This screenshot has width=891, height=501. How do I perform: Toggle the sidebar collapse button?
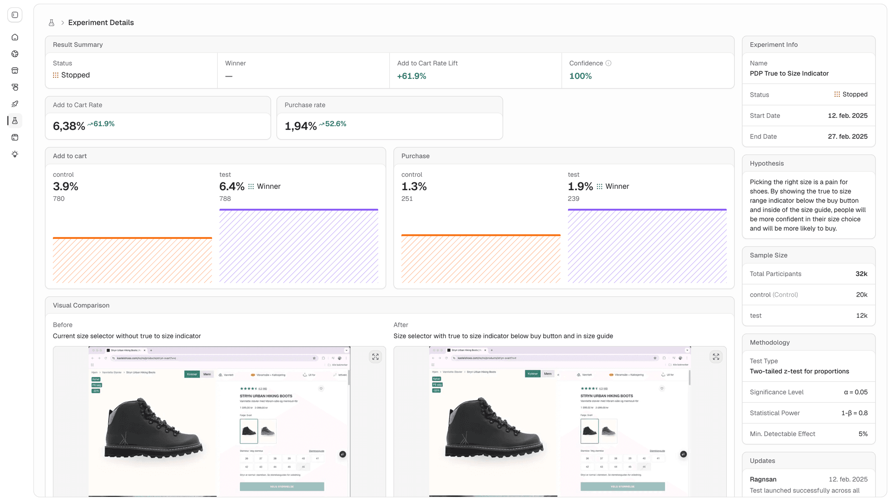pos(15,15)
